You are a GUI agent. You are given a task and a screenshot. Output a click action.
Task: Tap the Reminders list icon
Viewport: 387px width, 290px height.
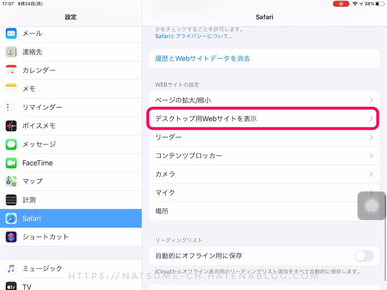point(11,107)
